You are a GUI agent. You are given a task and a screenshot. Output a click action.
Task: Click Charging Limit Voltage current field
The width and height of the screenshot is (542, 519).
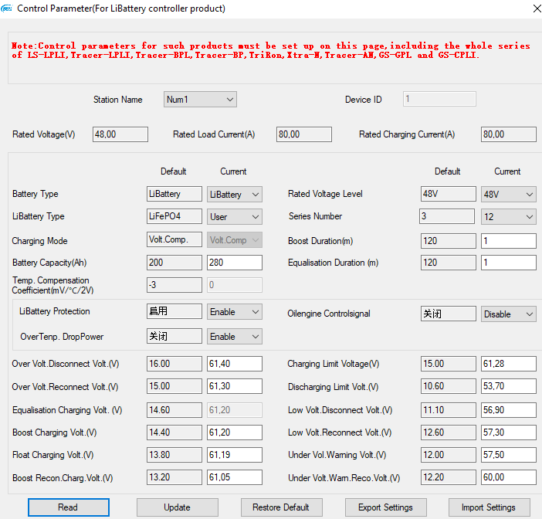(508, 364)
